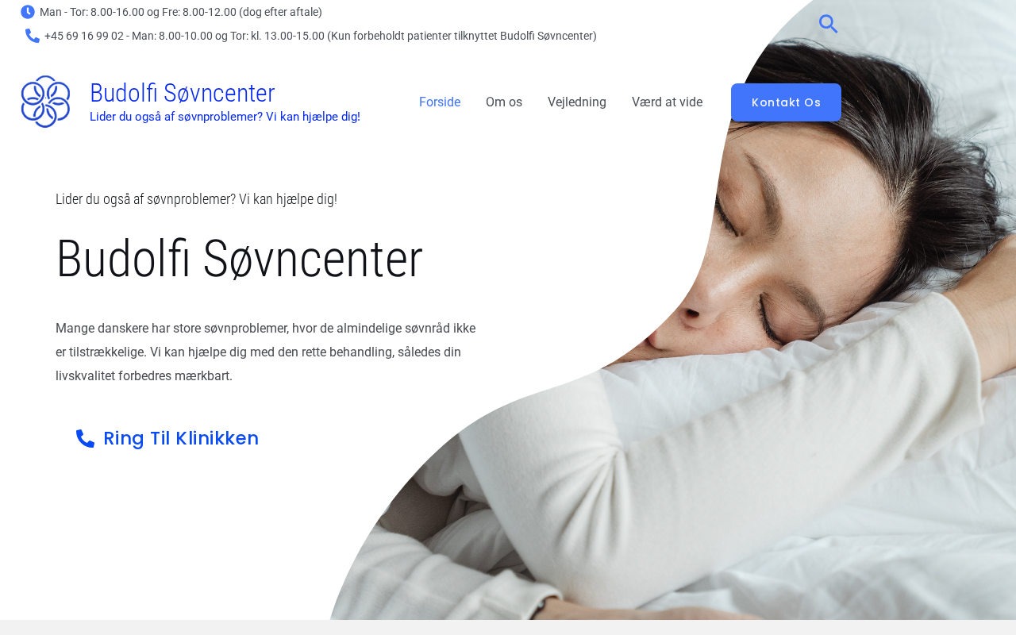Click the Budolfi Søvncenter site title link

pos(182,93)
